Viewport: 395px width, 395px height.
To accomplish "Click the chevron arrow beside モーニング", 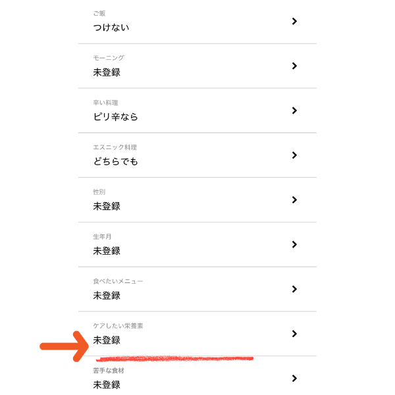I will pos(294,66).
